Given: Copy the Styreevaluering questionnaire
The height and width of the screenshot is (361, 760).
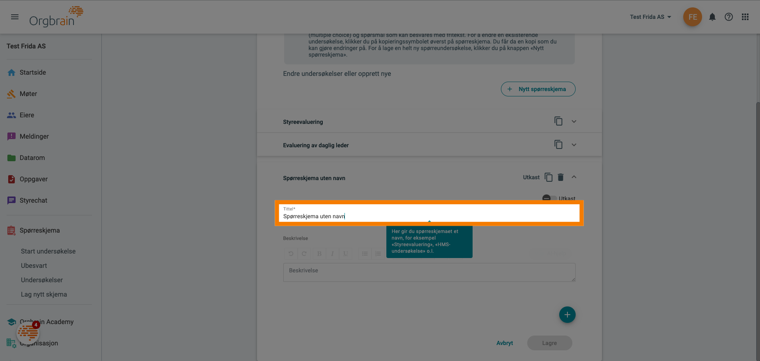Looking at the screenshot, I should coord(558,121).
